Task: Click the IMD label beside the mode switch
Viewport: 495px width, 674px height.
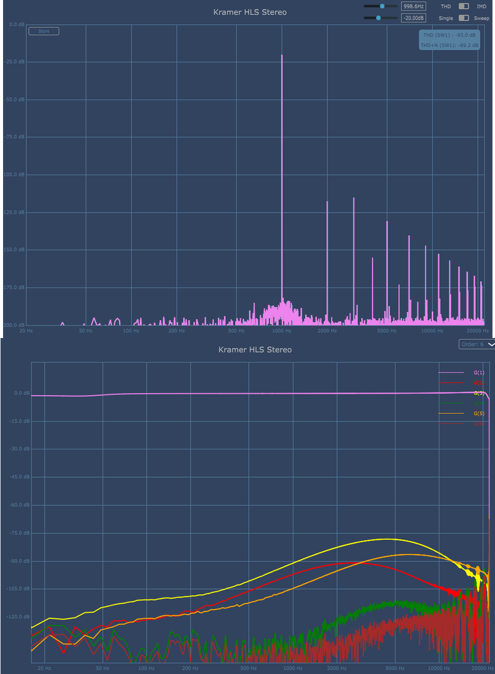Action: pos(481,6)
